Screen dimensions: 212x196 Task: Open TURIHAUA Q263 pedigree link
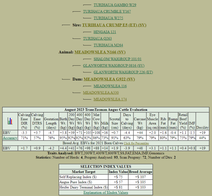click(x=98, y=38)
